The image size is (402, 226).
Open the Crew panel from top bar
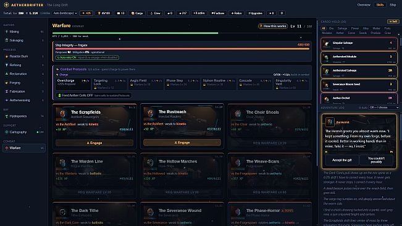click(x=156, y=13)
